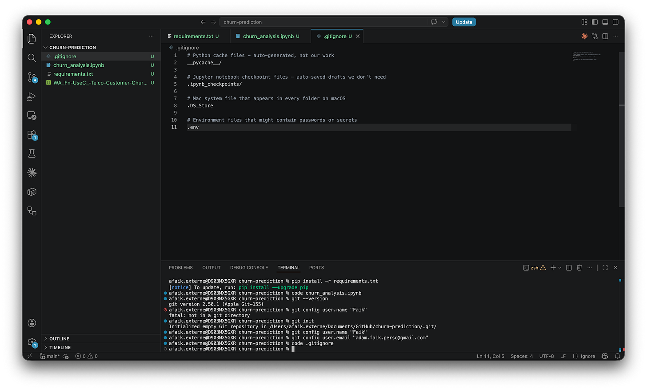
Task: Open the Source Control view
Action: pyautogui.click(x=32, y=77)
